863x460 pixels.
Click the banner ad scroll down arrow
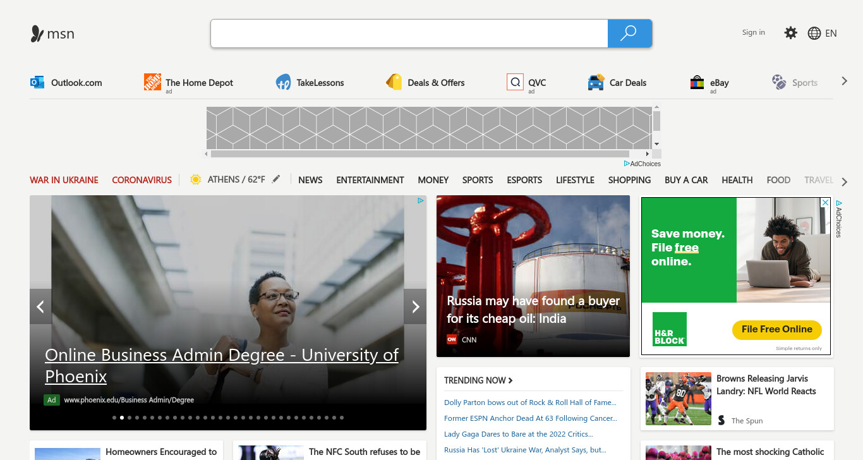click(x=656, y=144)
